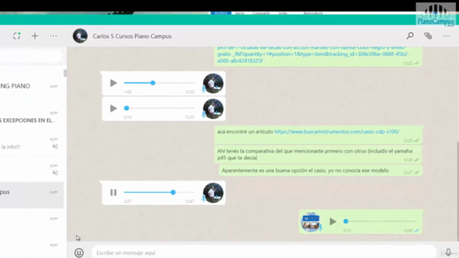Search within the Carlos chat

[x=410, y=36]
